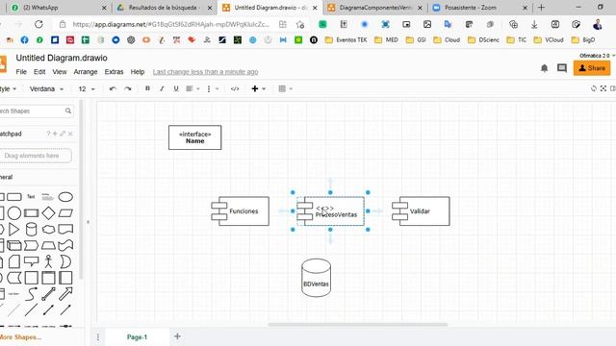The height and width of the screenshot is (346, 616).
Task: Toggle italic text formatting
Action: (x=162, y=88)
